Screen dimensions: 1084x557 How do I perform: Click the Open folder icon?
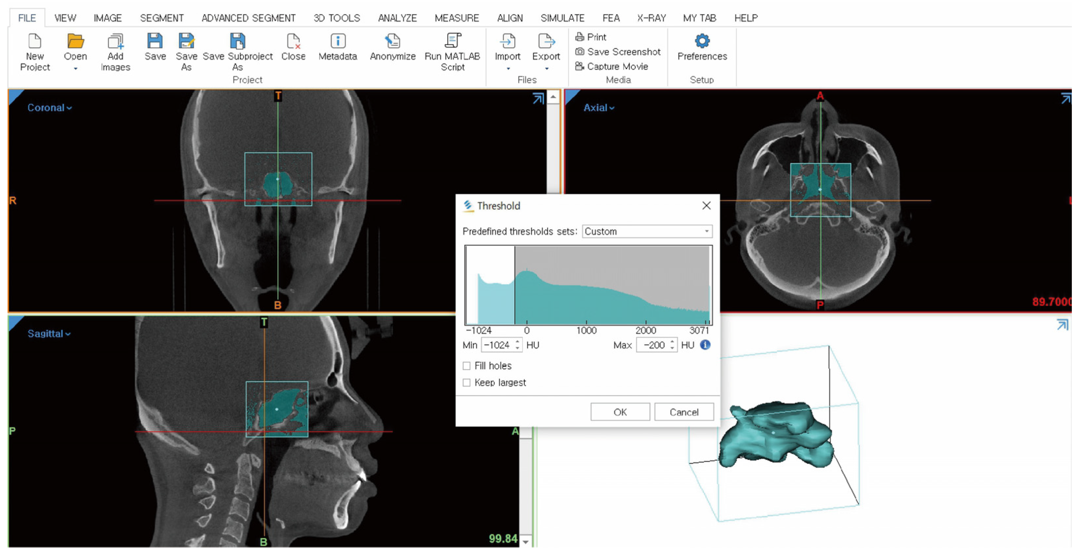click(75, 41)
